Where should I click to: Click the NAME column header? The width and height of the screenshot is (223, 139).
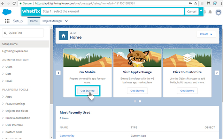(64, 128)
